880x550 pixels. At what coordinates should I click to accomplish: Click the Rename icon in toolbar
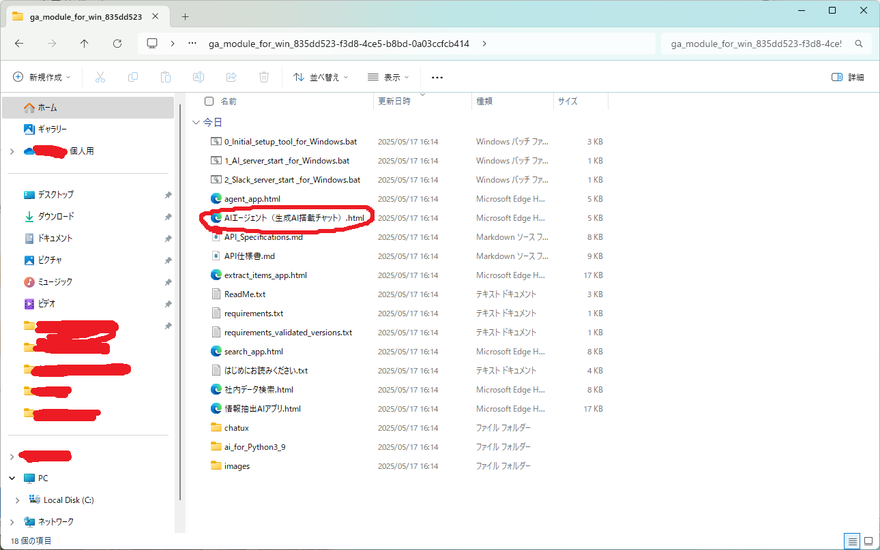coord(199,77)
